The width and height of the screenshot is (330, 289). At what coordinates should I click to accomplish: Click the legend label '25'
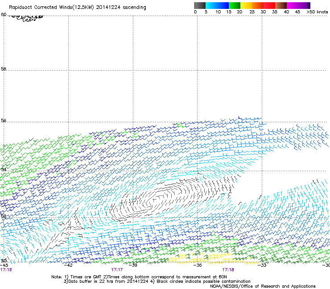pos(252,12)
